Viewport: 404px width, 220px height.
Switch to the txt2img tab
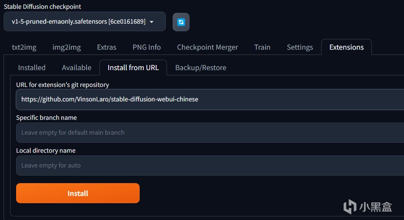pyautogui.click(x=24, y=47)
